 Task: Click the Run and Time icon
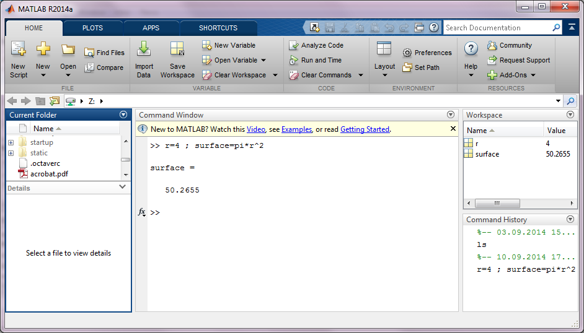[294, 60]
